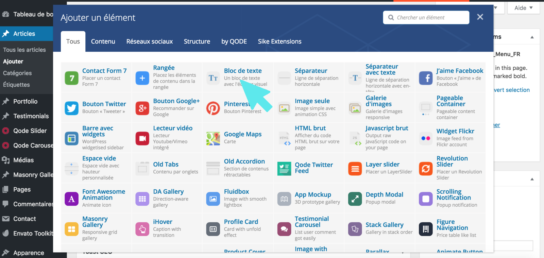Image resolution: width=544 pixels, height=258 pixels.
Task: Choose the Pageable Container element title
Action: (x=451, y=101)
